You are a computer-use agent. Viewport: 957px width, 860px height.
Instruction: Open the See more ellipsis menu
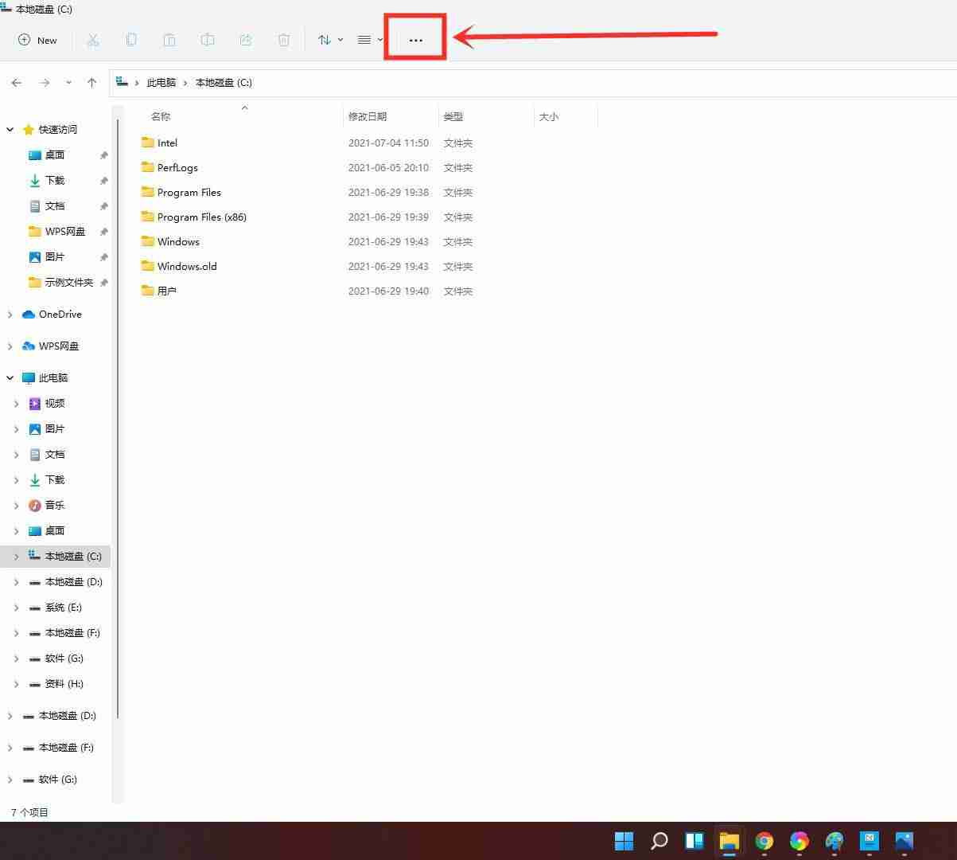[415, 40]
